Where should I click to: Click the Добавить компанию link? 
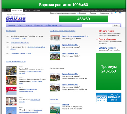coord(107,48)
